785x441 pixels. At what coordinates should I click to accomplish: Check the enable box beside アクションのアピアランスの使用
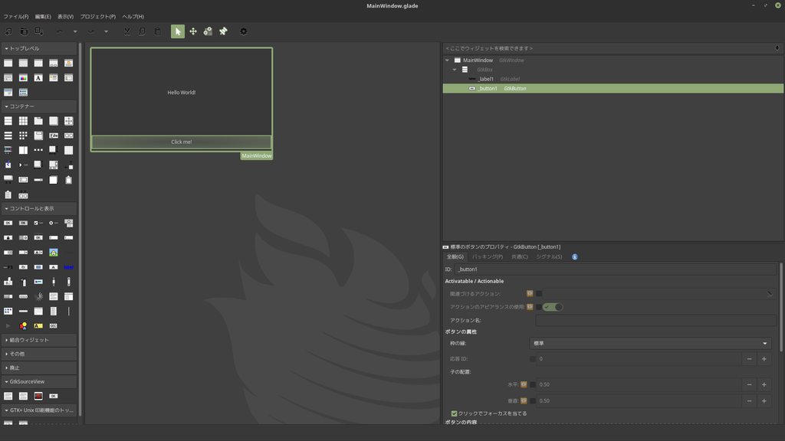[x=539, y=307]
